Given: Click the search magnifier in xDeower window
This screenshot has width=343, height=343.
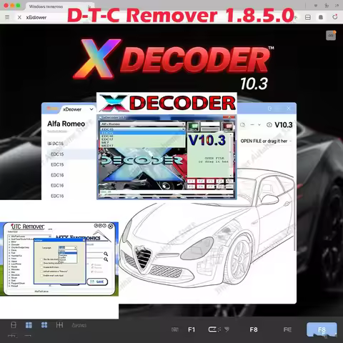Looking at the screenshot, I should tap(243, 125).
